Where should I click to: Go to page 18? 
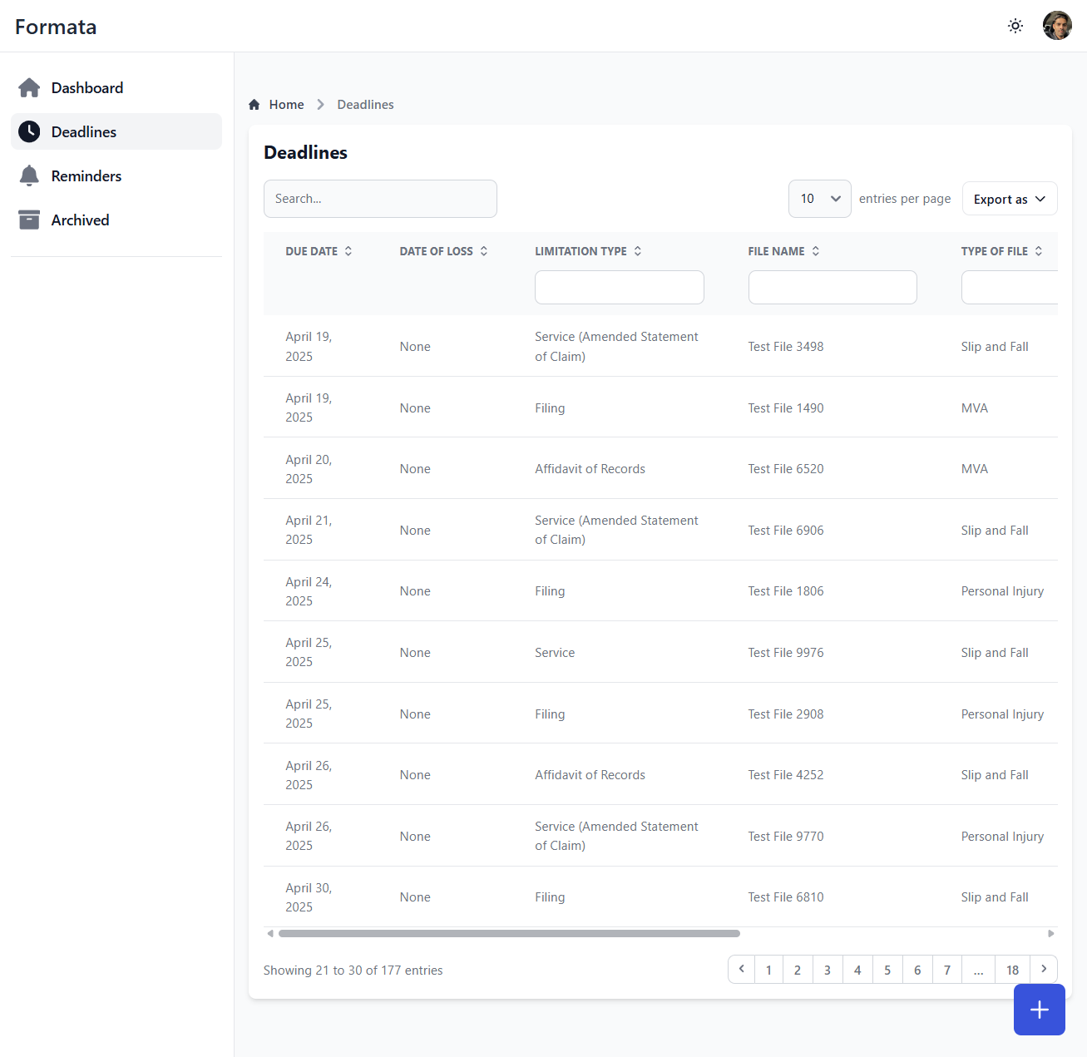coord(1013,970)
